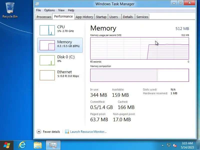The width and height of the screenshot is (200, 150).
Task: Open the File menu
Action: 38,10
